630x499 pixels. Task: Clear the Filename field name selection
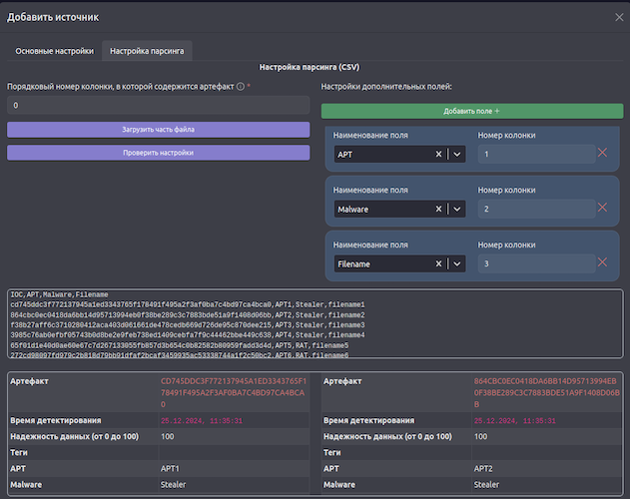click(438, 263)
